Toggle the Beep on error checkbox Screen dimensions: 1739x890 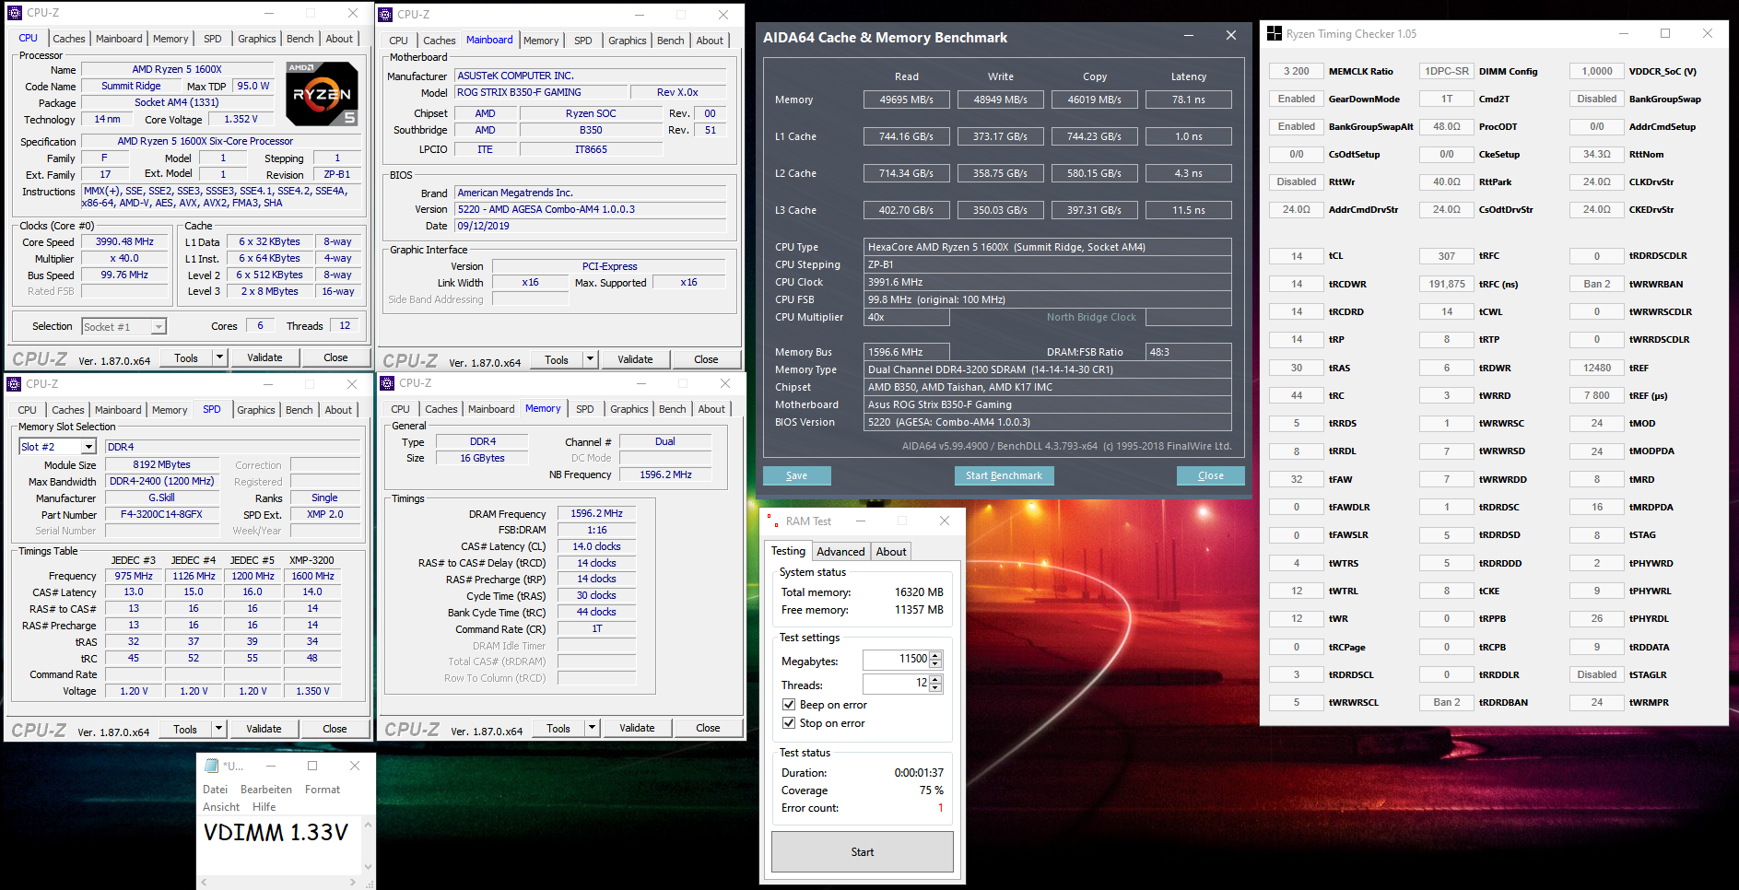point(789,705)
